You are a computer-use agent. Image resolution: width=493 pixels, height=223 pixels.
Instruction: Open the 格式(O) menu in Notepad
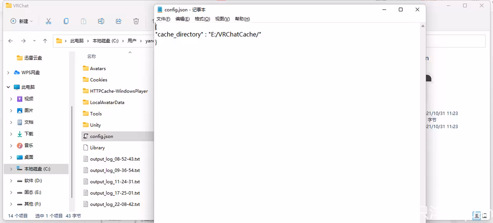tap(203, 19)
